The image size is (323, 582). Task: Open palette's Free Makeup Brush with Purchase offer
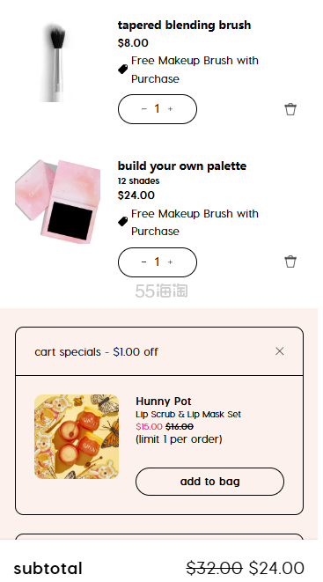(195, 223)
